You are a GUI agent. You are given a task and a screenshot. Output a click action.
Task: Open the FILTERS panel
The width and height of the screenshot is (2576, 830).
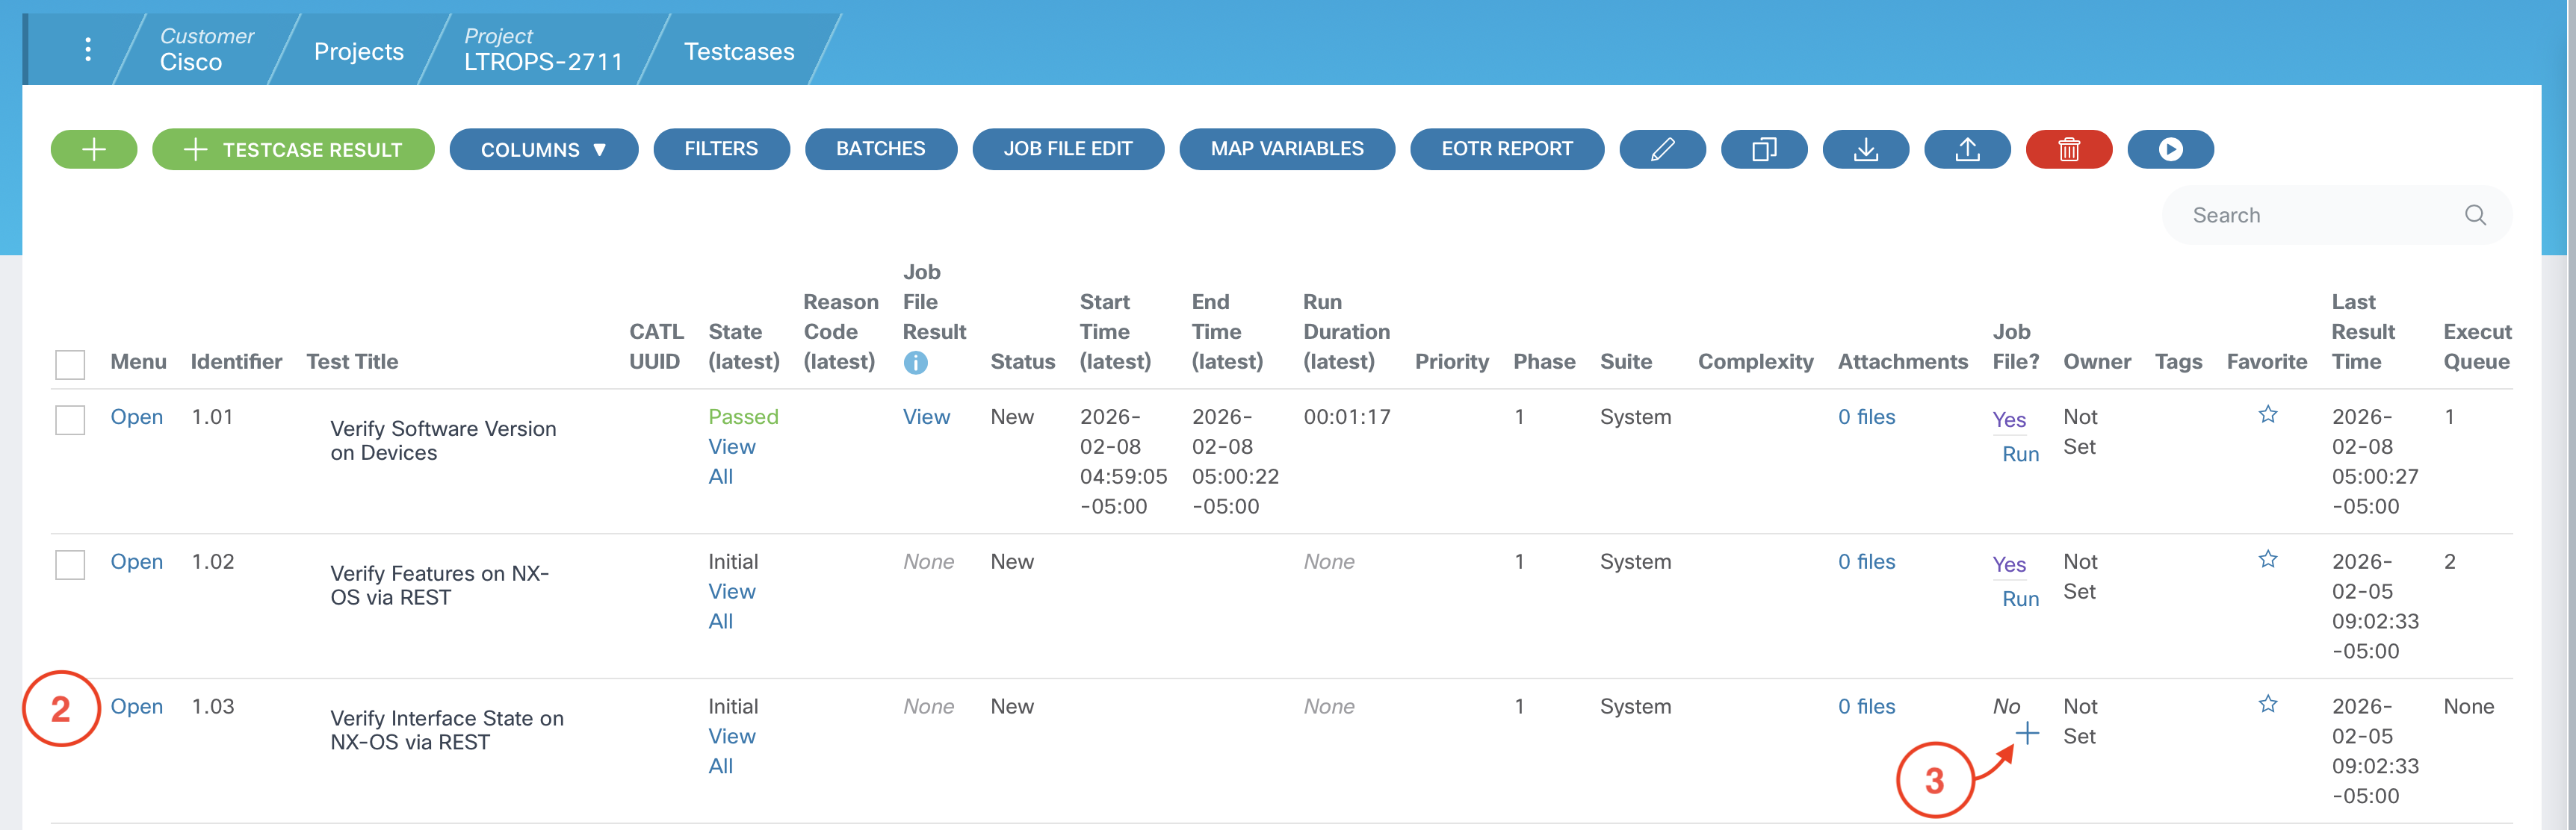720,149
